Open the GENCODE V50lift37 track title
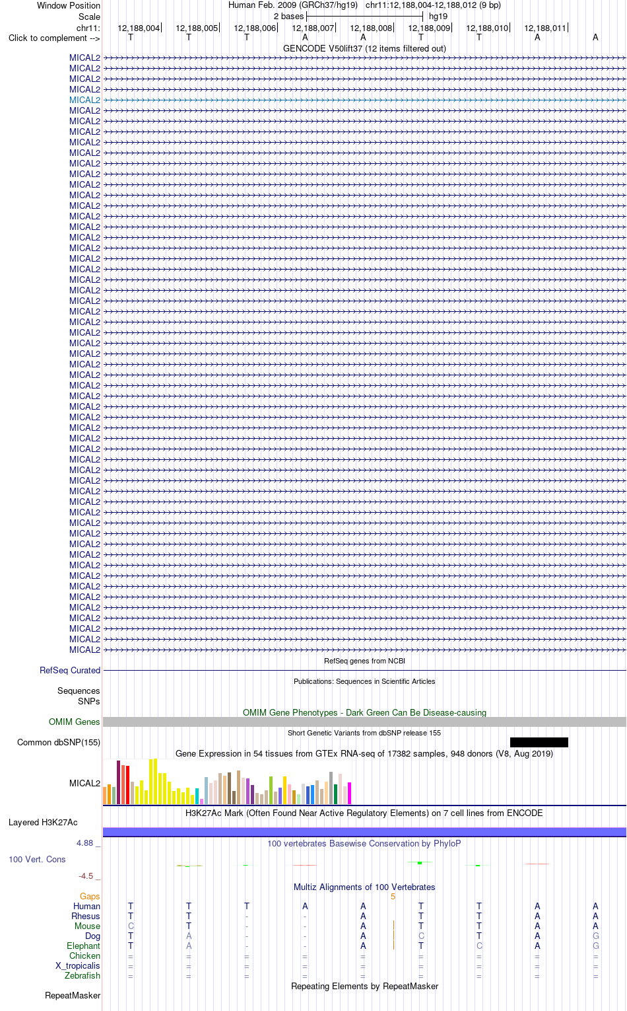 click(364, 48)
